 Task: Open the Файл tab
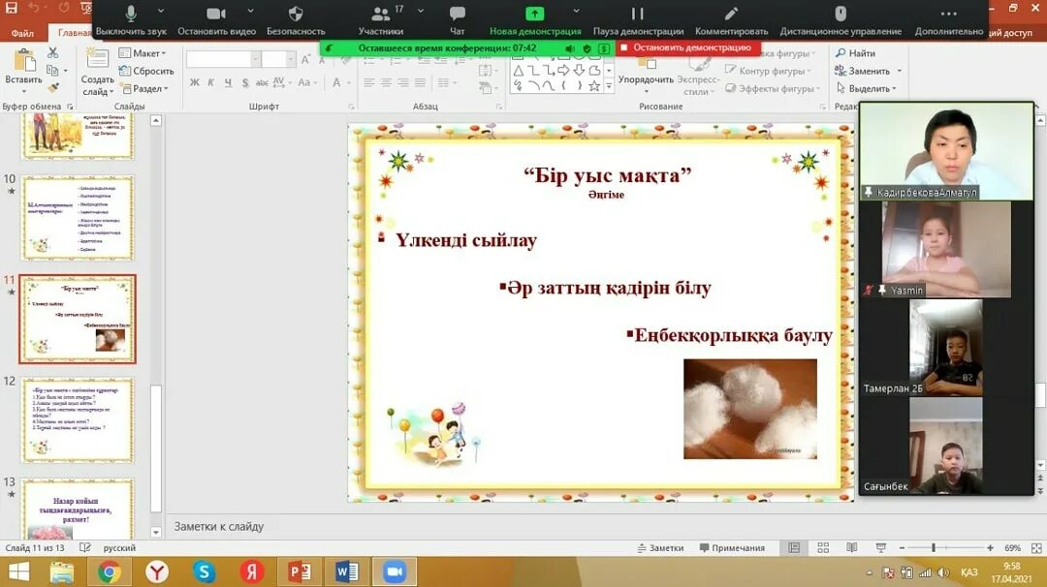(22, 33)
